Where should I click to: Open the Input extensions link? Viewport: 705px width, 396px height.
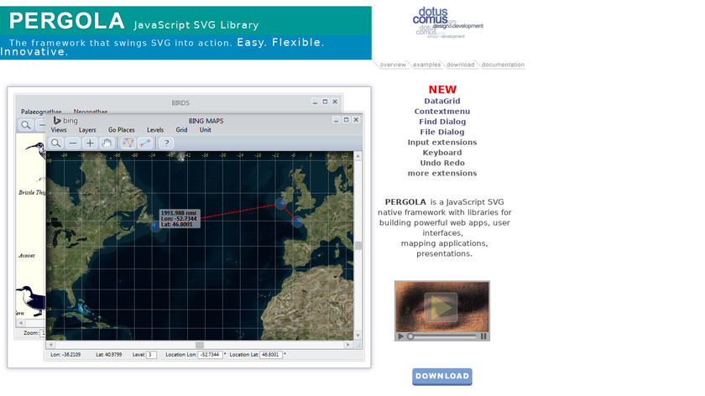tap(442, 143)
